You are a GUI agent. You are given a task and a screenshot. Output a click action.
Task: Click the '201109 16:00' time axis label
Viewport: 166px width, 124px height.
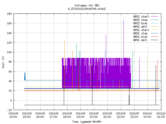click(40, 115)
